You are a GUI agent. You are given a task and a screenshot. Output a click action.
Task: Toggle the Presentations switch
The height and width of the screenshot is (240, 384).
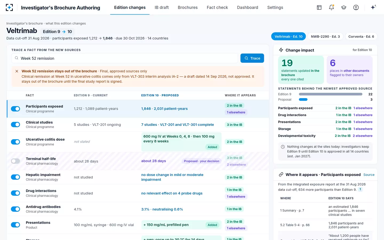(x=15, y=225)
